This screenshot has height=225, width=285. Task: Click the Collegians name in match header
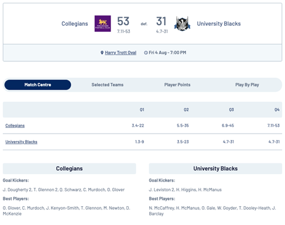pyautogui.click(x=75, y=23)
